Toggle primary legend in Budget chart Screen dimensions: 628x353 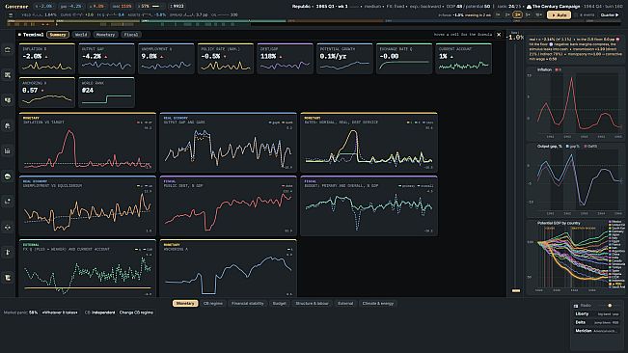coord(406,186)
